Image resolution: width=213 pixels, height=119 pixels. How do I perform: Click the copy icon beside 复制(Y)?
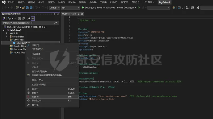click(28, 93)
